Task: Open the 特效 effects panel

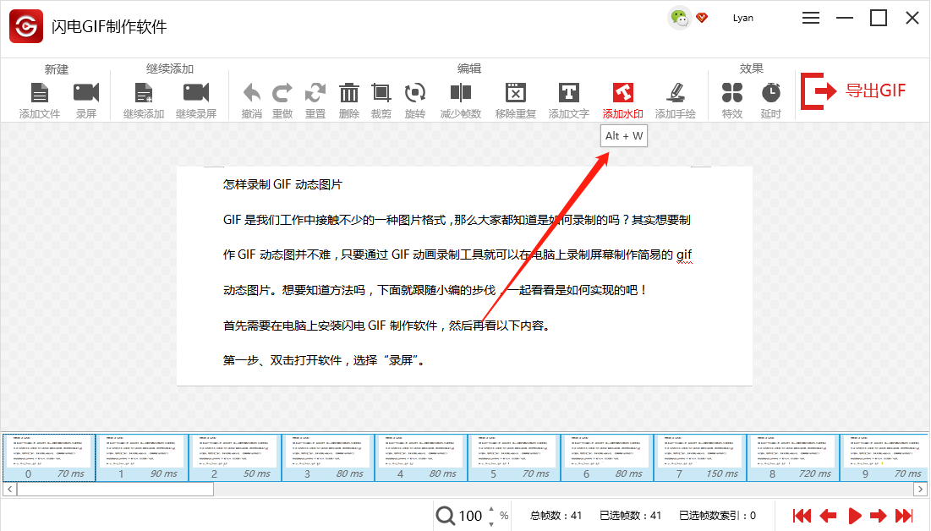Action: point(732,93)
